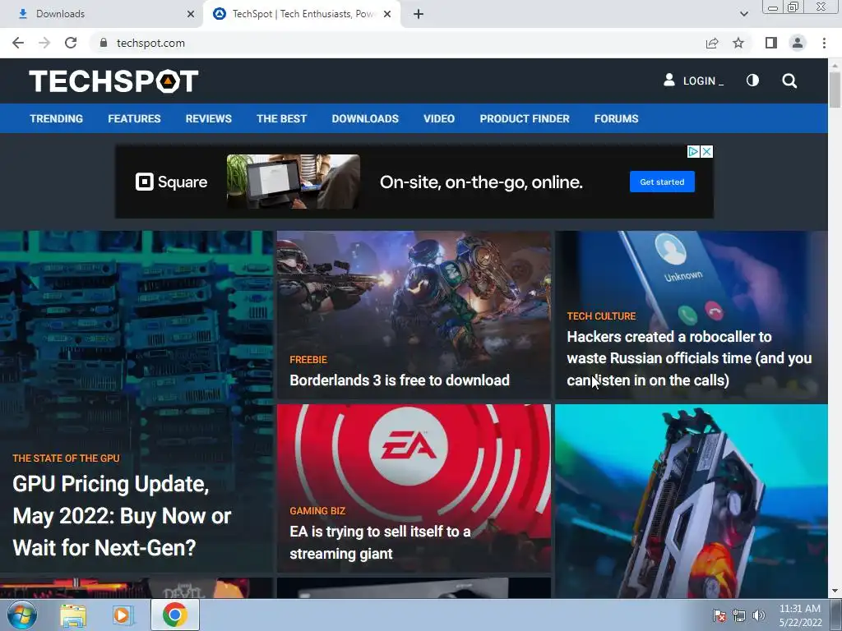This screenshot has width=842, height=631.
Task: Switch to the Downloads tab
Action: (101, 14)
